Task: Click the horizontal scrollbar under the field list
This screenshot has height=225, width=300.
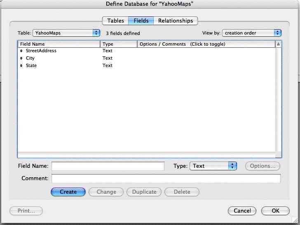Action: click(146, 155)
